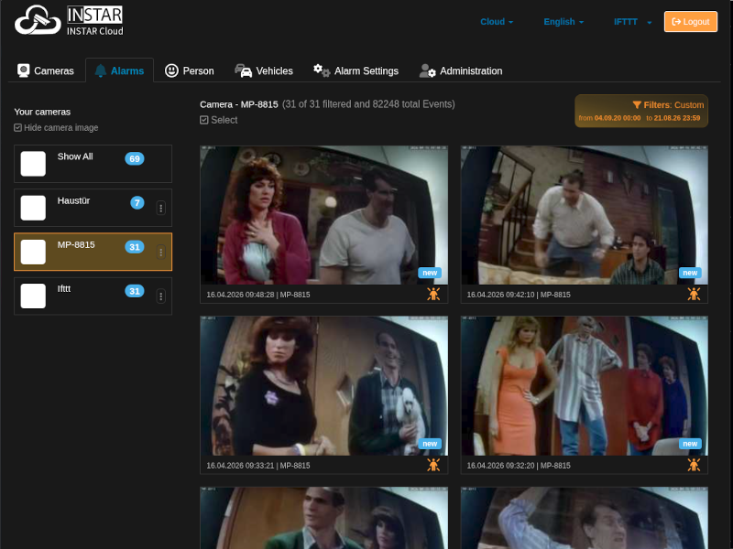Viewport: 733px width, 549px height.
Task: Click the new badge on 09:32:20 event
Action: tap(690, 444)
